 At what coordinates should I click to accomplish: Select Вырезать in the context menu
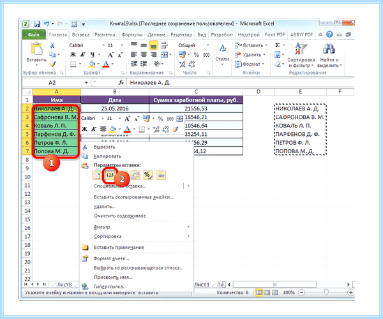(x=105, y=147)
